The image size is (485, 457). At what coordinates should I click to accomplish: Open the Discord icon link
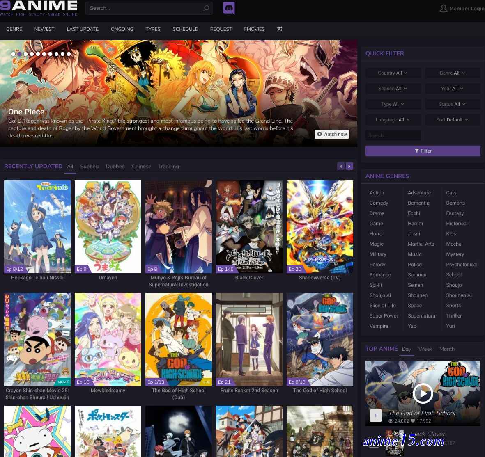(229, 8)
